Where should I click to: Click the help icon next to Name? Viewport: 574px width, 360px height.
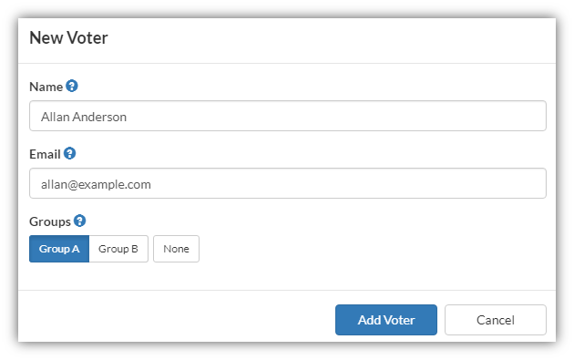pos(72,86)
